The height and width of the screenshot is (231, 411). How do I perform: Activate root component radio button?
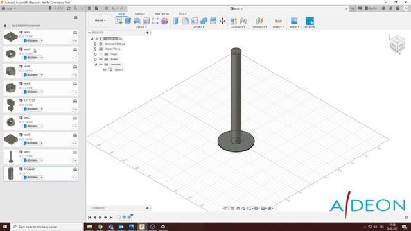121,38
